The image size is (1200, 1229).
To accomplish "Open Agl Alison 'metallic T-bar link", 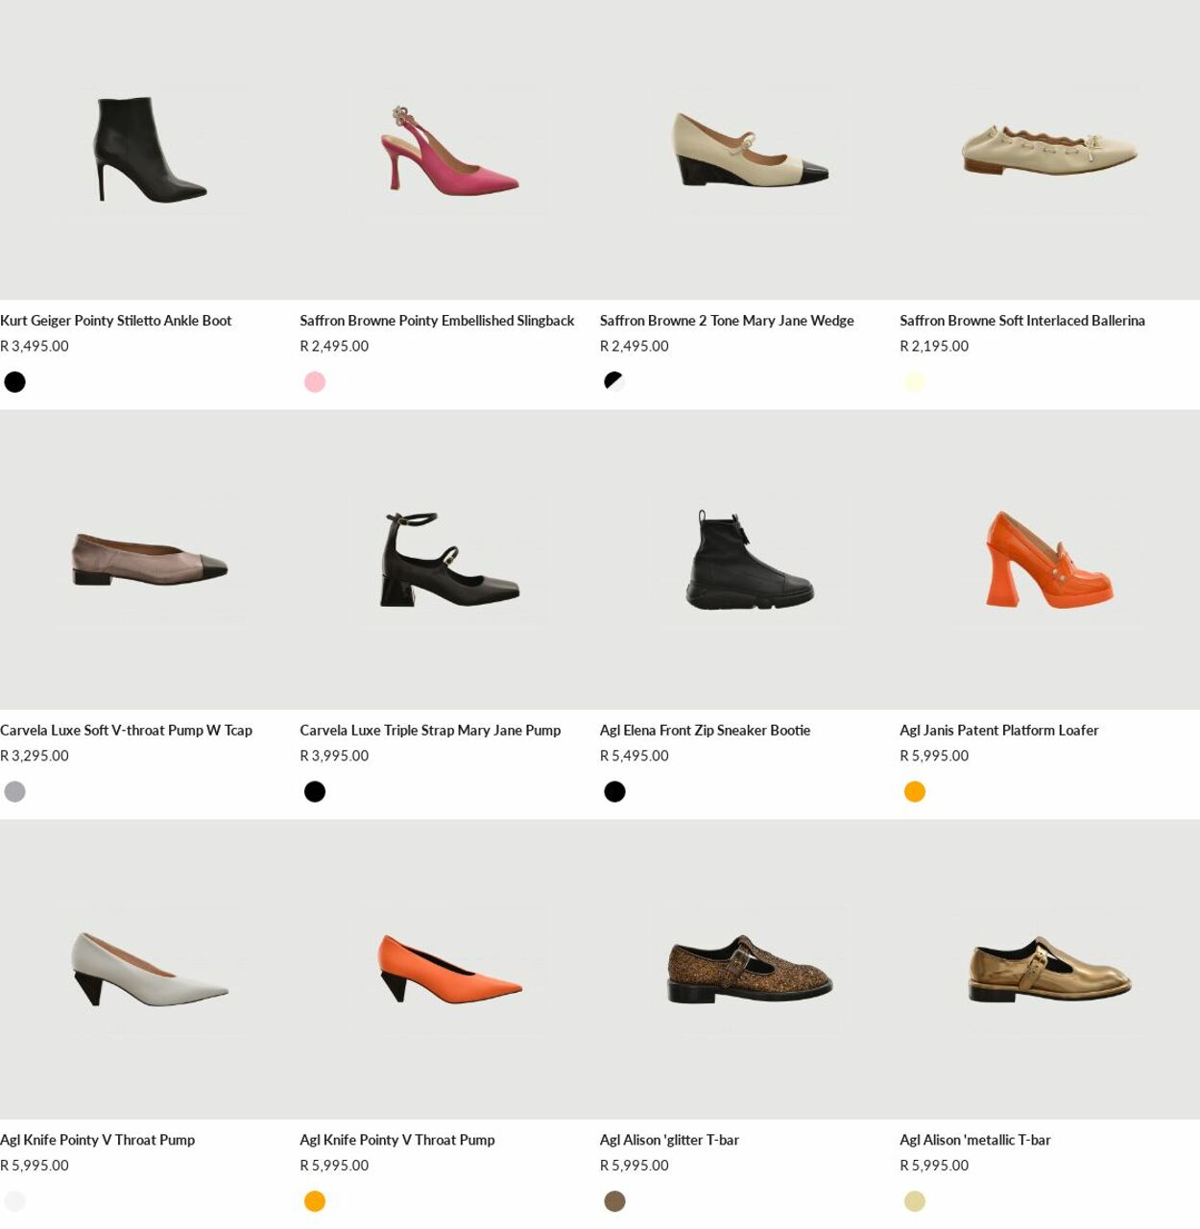I will coord(975,1141).
